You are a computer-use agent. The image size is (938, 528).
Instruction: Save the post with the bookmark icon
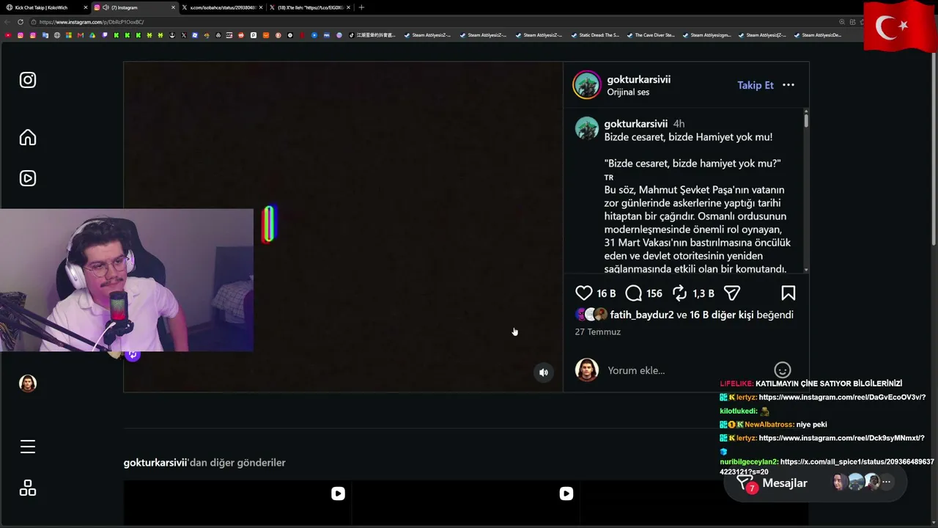click(789, 293)
